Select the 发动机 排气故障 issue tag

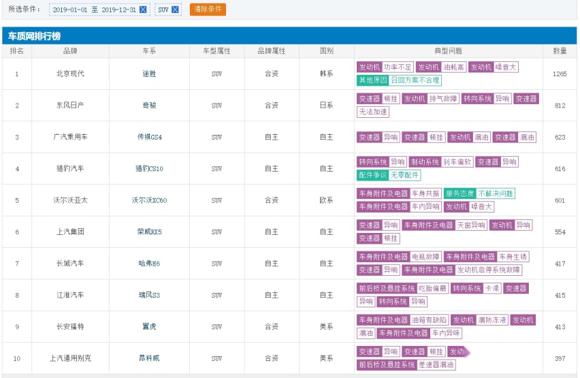click(430, 99)
